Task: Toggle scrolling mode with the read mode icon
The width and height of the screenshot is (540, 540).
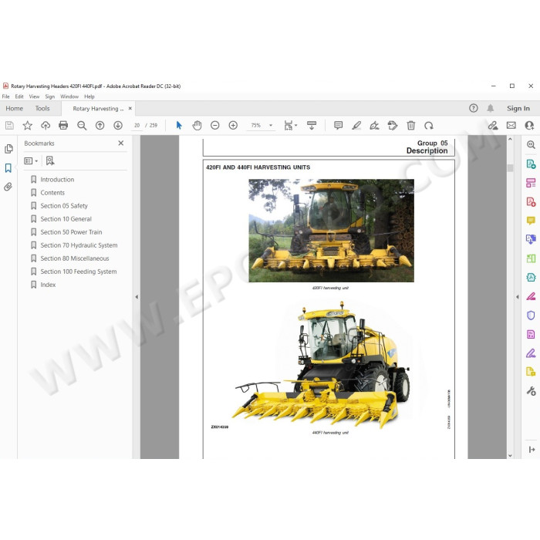Action: coord(312,125)
